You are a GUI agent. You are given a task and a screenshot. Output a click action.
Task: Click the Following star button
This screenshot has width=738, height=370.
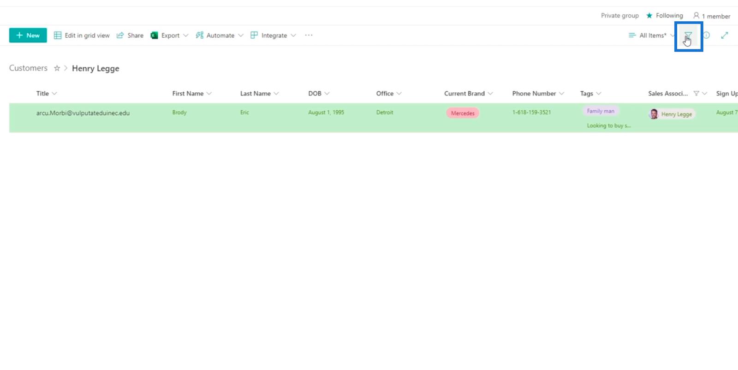(x=665, y=16)
